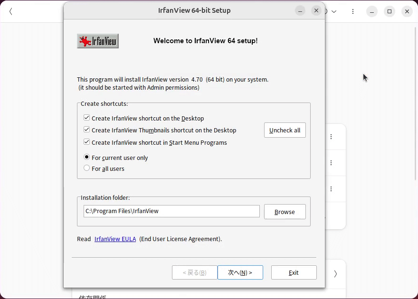418x299 pixels.
Task: Minimize the IrfanView Setup dialog
Action: (300, 10)
